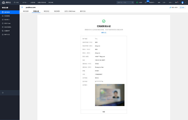Screen dimensions: 188x120
Task: Click the third top-bar shortcut link
Action: tap(51, 2)
